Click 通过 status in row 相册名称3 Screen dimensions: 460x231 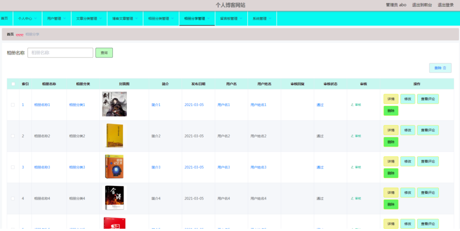[x=320, y=167]
